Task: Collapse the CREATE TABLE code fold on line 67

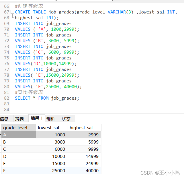Action: click(x=12, y=12)
